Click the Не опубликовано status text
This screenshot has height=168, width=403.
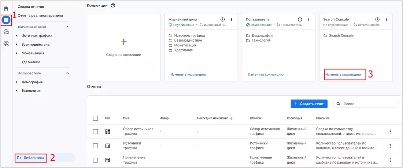click(336, 25)
